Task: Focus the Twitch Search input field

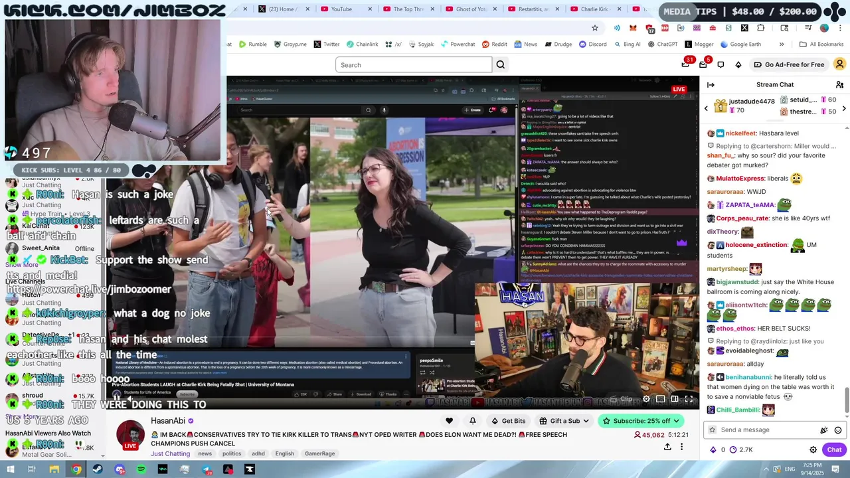Action: pos(414,64)
